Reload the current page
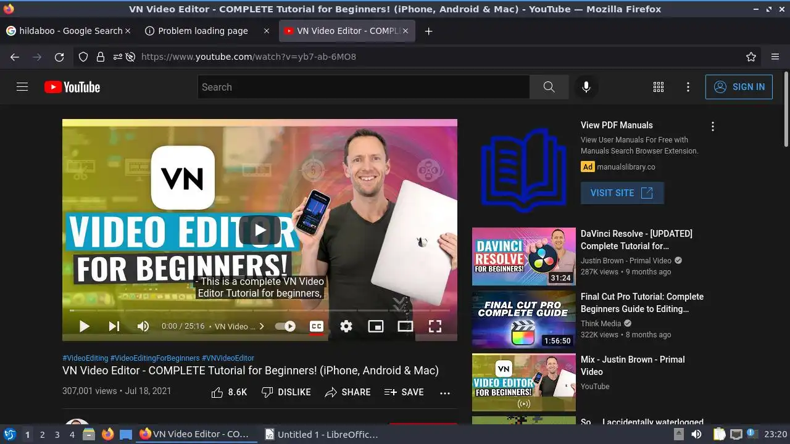The image size is (790, 444). tap(59, 57)
